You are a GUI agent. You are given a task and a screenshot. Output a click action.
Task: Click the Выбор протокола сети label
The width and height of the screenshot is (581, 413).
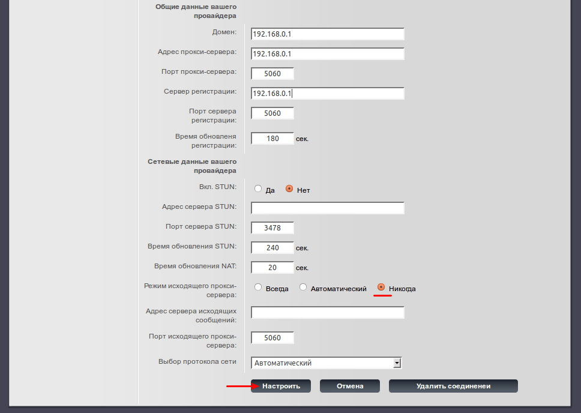click(197, 361)
